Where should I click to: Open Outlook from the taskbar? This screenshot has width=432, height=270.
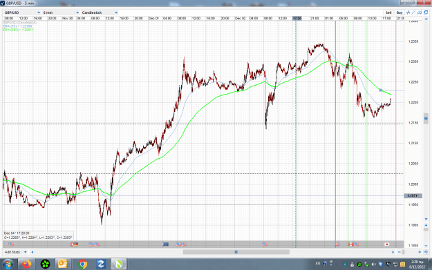coord(63,264)
